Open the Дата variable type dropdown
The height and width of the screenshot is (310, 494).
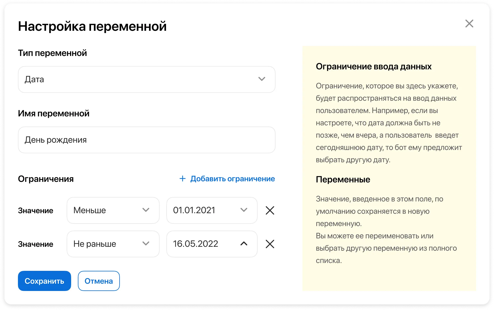pyautogui.click(x=147, y=79)
